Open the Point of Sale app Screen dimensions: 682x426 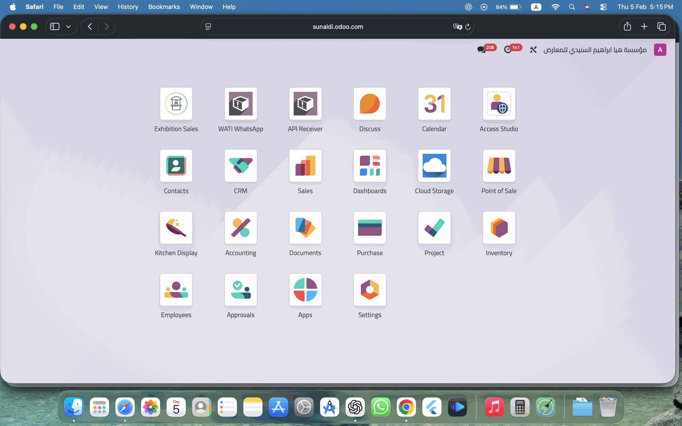499,166
